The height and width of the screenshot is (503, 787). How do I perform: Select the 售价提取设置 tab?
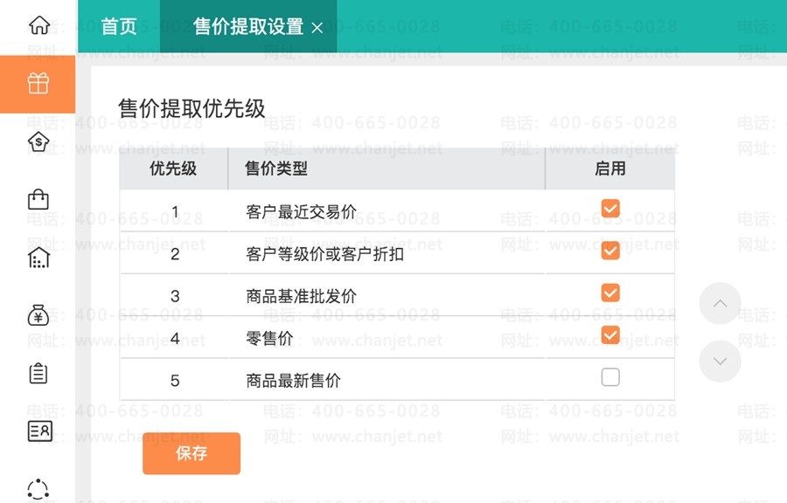(x=247, y=27)
